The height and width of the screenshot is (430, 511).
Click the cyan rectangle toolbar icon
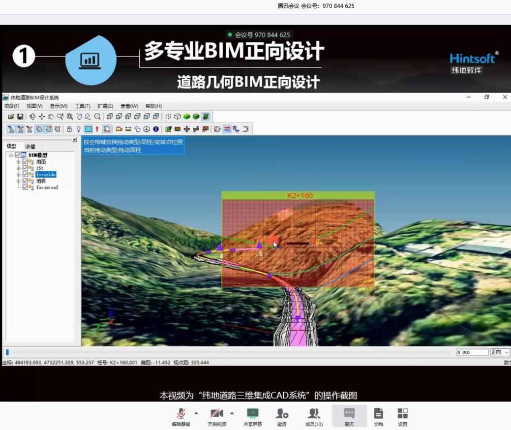(x=88, y=129)
